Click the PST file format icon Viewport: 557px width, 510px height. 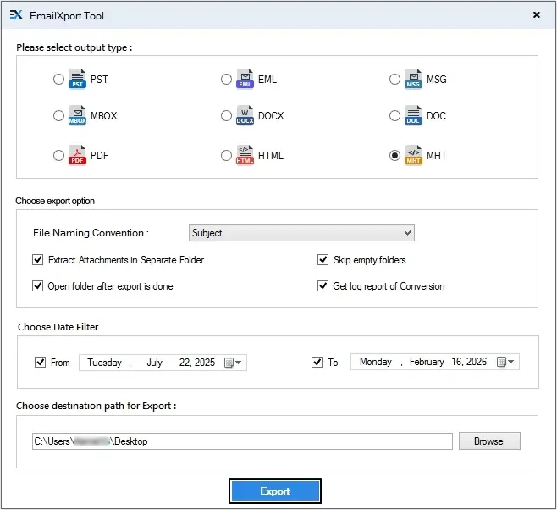pos(77,80)
